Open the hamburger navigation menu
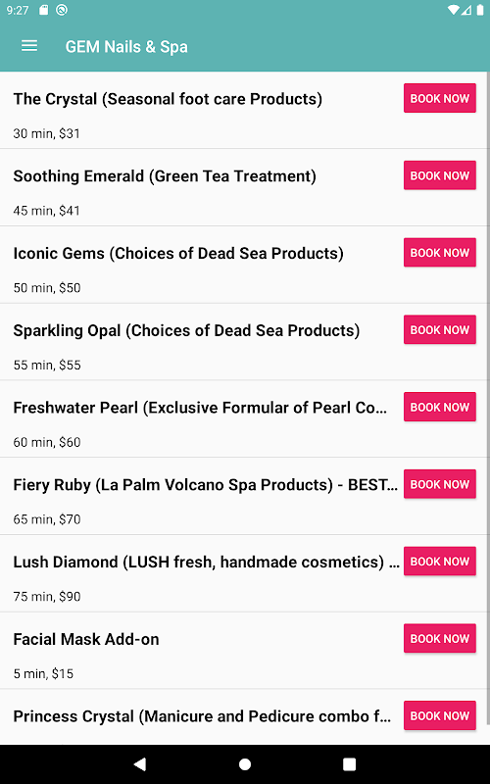The height and width of the screenshot is (784, 490). click(x=29, y=46)
